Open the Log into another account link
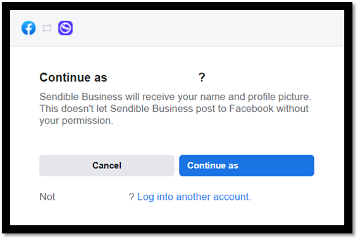This screenshot has width=358, height=239. pyautogui.click(x=194, y=197)
